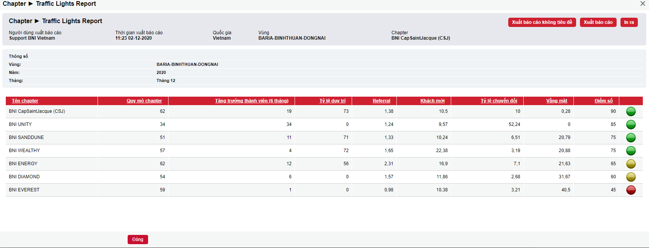Click guest value 10,24 for BNI SANDDUNE
This screenshot has height=248, width=649.
[x=442, y=137]
